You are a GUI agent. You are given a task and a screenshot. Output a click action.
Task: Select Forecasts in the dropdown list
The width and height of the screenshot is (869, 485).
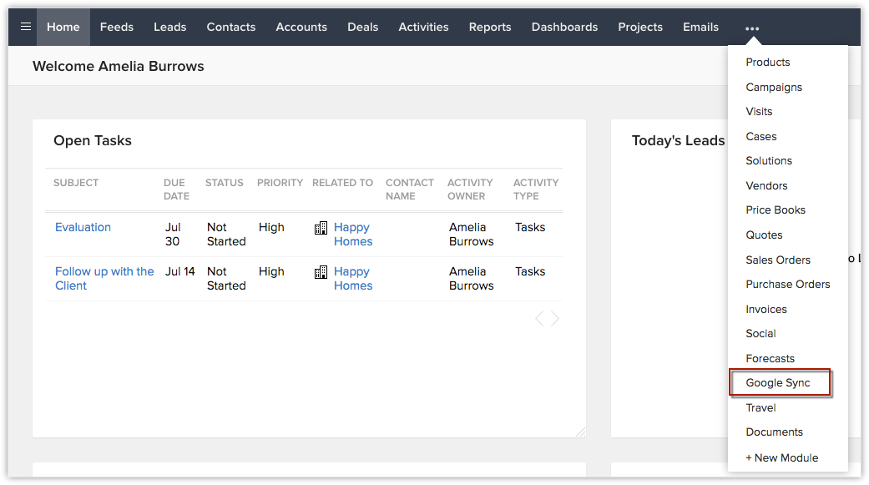point(770,358)
